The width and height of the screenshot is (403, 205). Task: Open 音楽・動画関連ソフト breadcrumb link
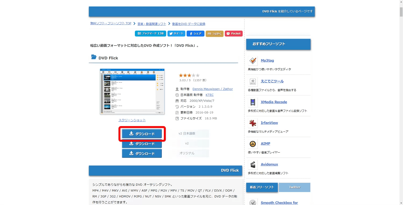[152, 24]
